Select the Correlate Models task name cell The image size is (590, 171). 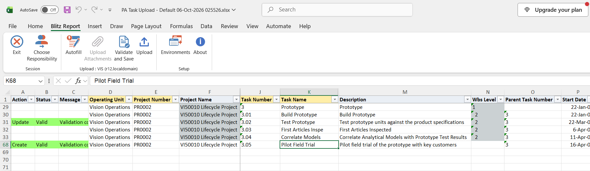point(309,137)
